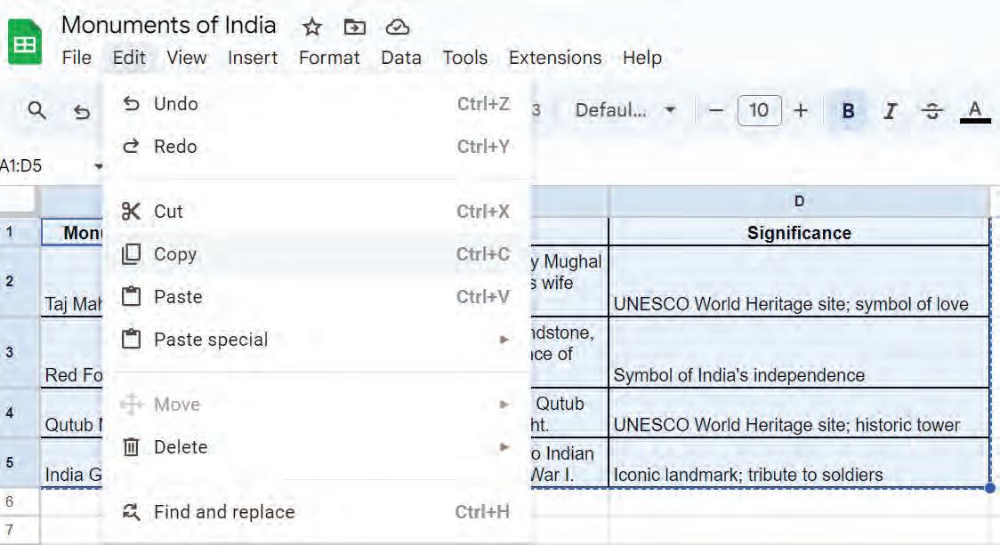Expand the Delete submenu
Image resolution: width=1000 pixels, height=545 pixels.
[x=317, y=447]
